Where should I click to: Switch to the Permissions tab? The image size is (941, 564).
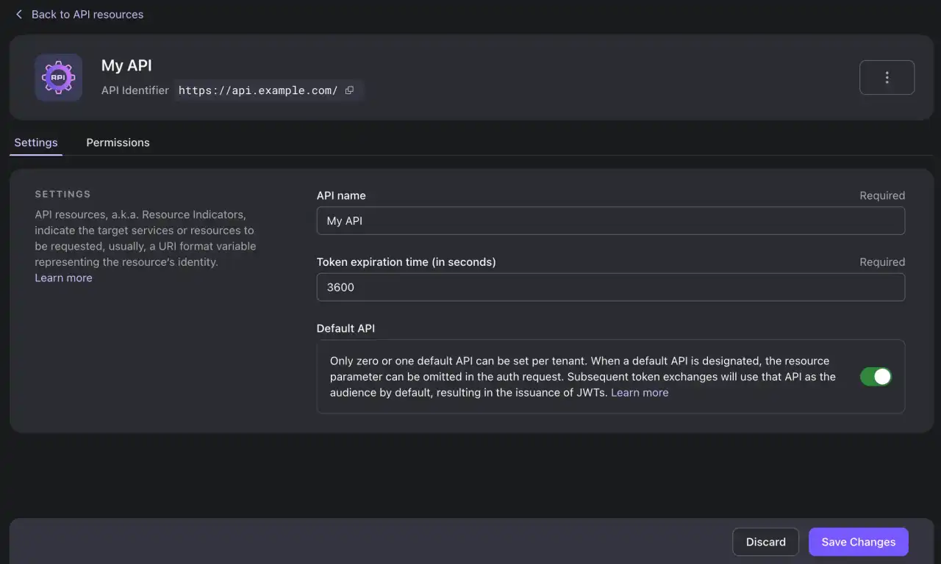tap(118, 142)
